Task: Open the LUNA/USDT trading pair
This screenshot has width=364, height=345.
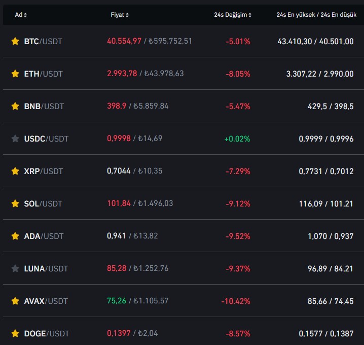Action: tap(46, 269)
